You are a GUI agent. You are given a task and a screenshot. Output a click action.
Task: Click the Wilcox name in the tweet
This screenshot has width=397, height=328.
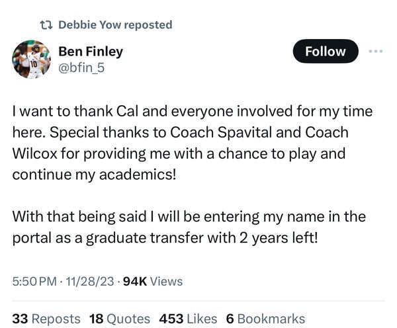(x=34, y=153)
